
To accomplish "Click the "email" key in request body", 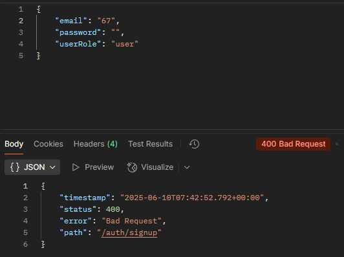I will pyautogui.click(x=71, y=21).
